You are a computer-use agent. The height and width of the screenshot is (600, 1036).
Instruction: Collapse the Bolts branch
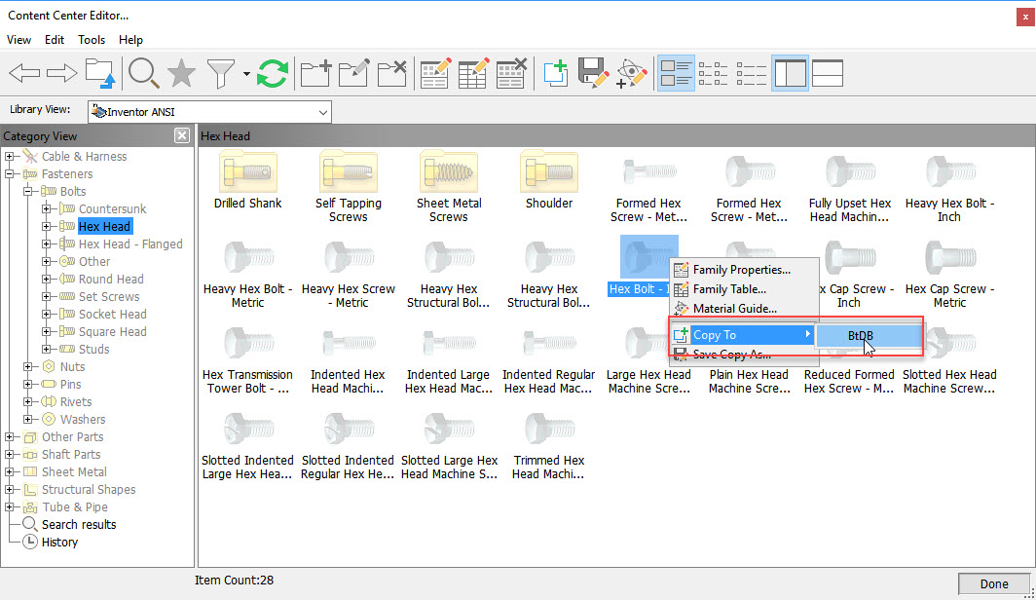pos(29,191)
